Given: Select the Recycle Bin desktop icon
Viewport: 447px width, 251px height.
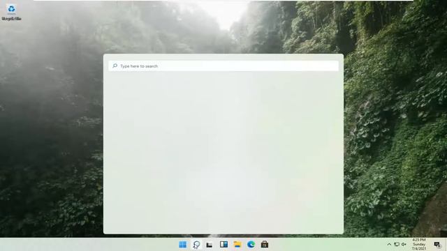Looking at the screenshot, I should click(11, 13).
